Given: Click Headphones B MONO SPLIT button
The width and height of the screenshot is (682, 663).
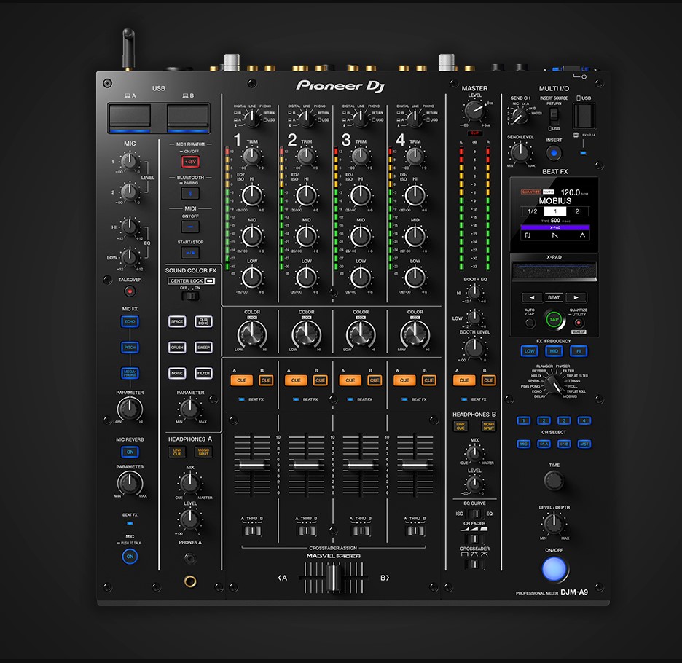Looking at the screenshot, I should click(x=488, y=426).
